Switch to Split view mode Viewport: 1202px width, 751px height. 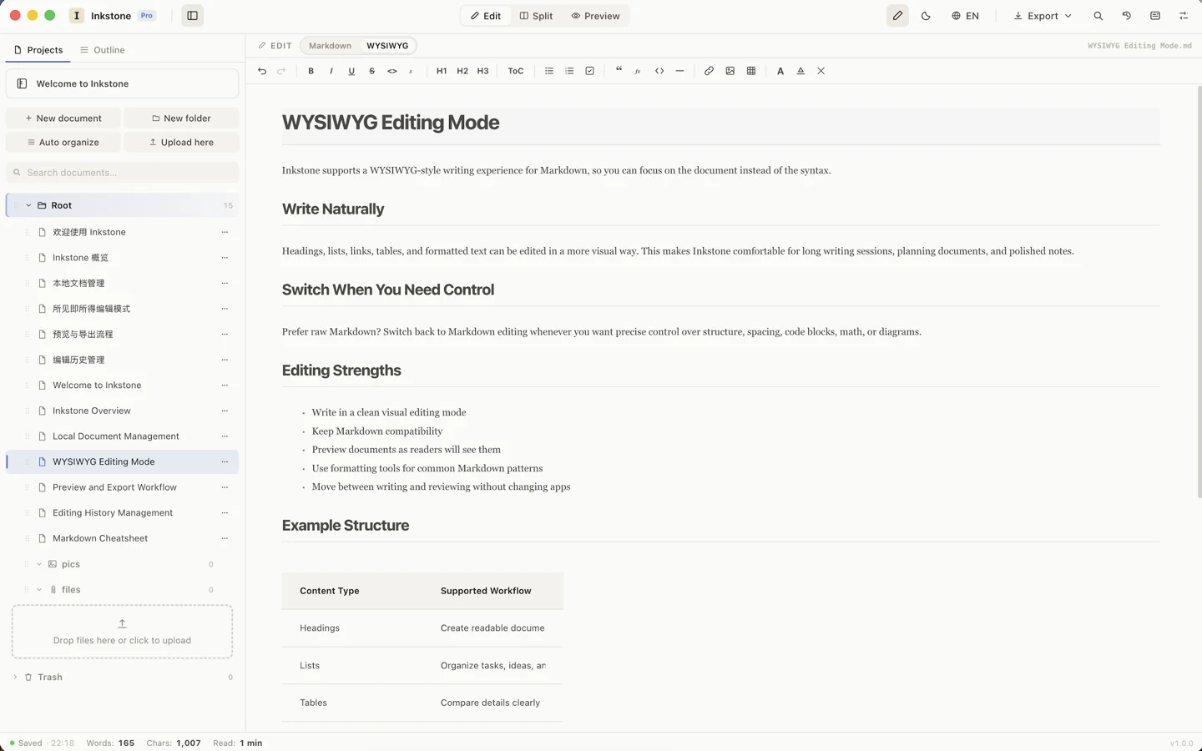(x=536, y=16)
